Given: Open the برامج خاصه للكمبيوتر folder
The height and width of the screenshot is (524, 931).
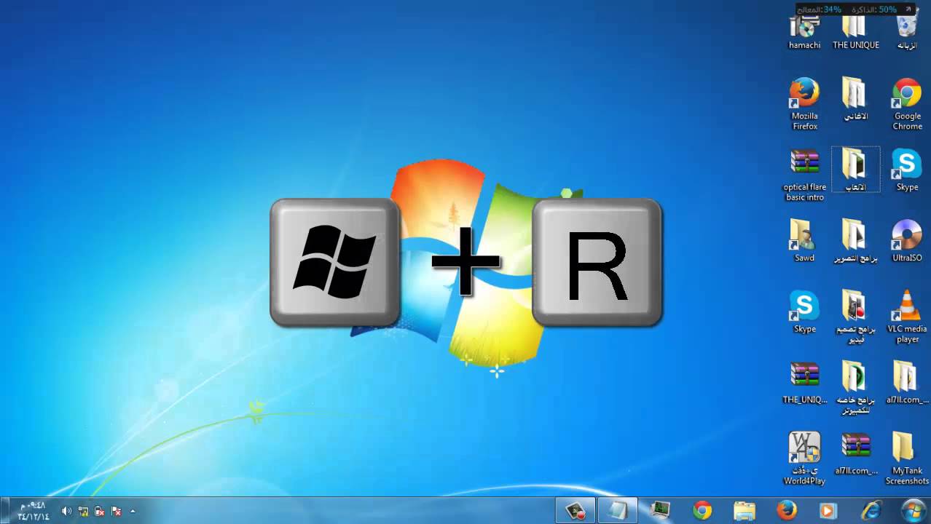Looking at the screenshot, I should pos(855,388).
